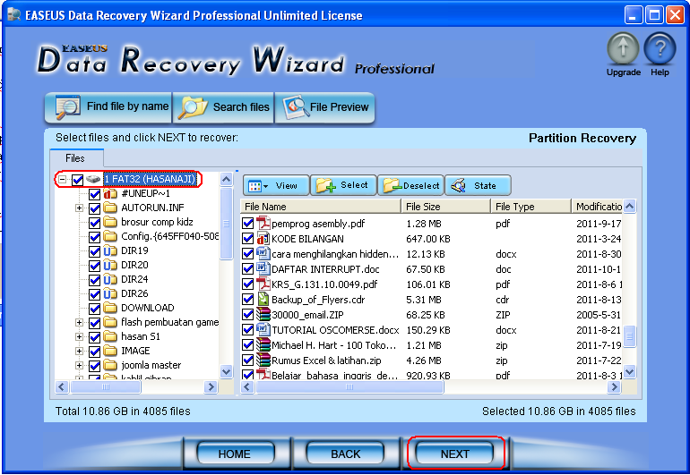Click the Rumus Excel & latihan.zip archive icon
Screen dimensions: 690x475
[x=263, y=360]
